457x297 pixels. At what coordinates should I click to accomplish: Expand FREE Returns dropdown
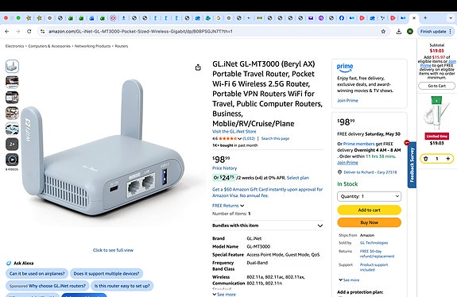[x=228, y=206]
